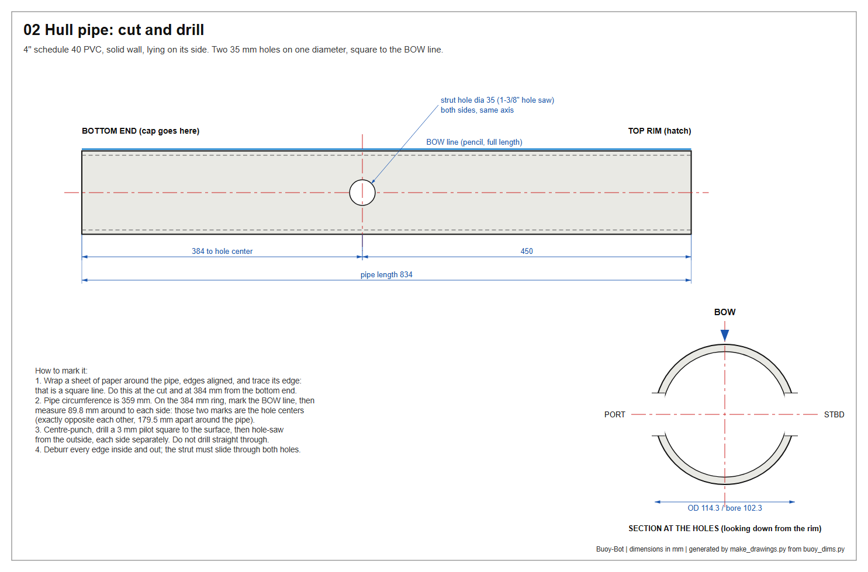Click the 'OD 114.3 / bore 102.3' dimension

coord(725,508)
